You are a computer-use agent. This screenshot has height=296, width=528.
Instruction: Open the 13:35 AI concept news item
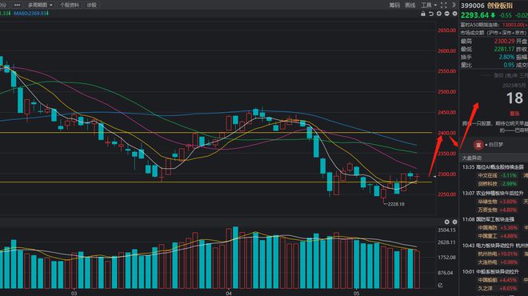click(493, 167)
